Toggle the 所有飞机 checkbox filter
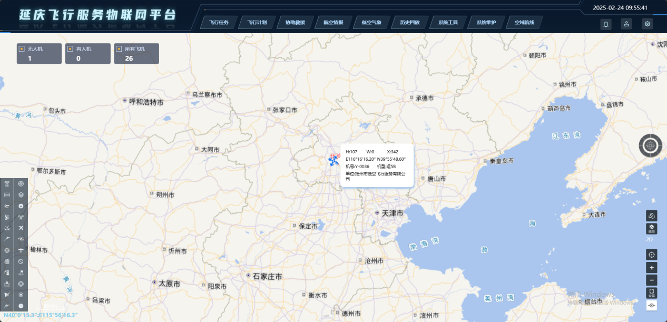Image resolution: width=667 pixels, height=322 pixels. pyautogui.click(x=119, y=48)
